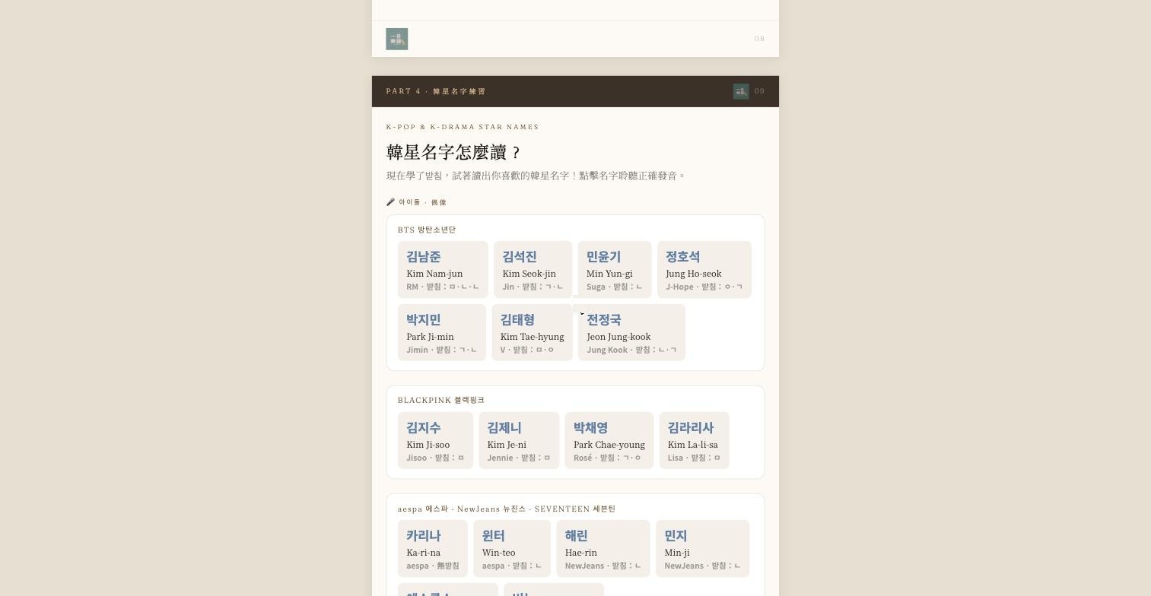Screen dimensions: 1151x596
Task: Click the 김지수 Kim Ji-soo name card
Action: pos(435,440)
